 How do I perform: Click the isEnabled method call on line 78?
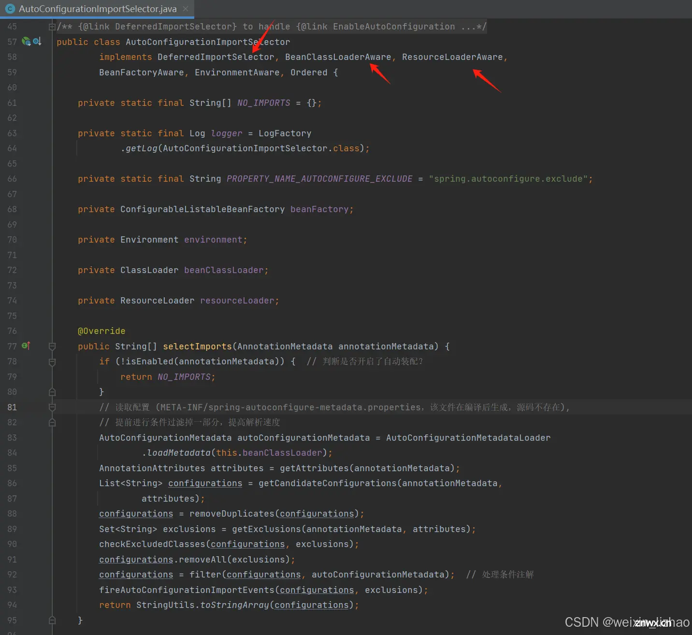(149, 361)
